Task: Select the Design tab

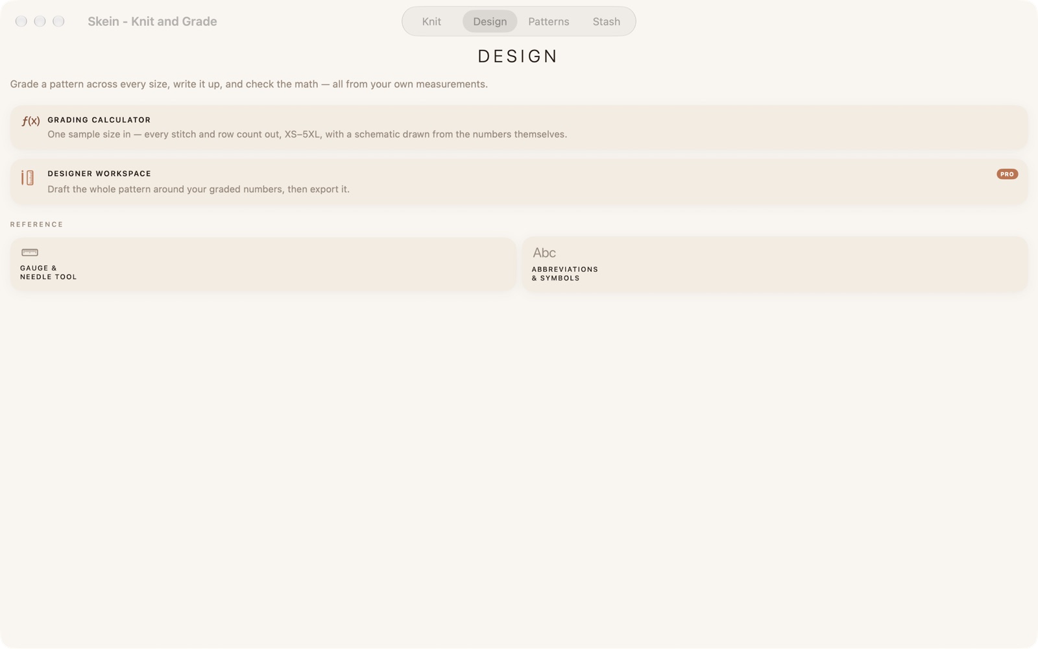Action: coord(490,21)
